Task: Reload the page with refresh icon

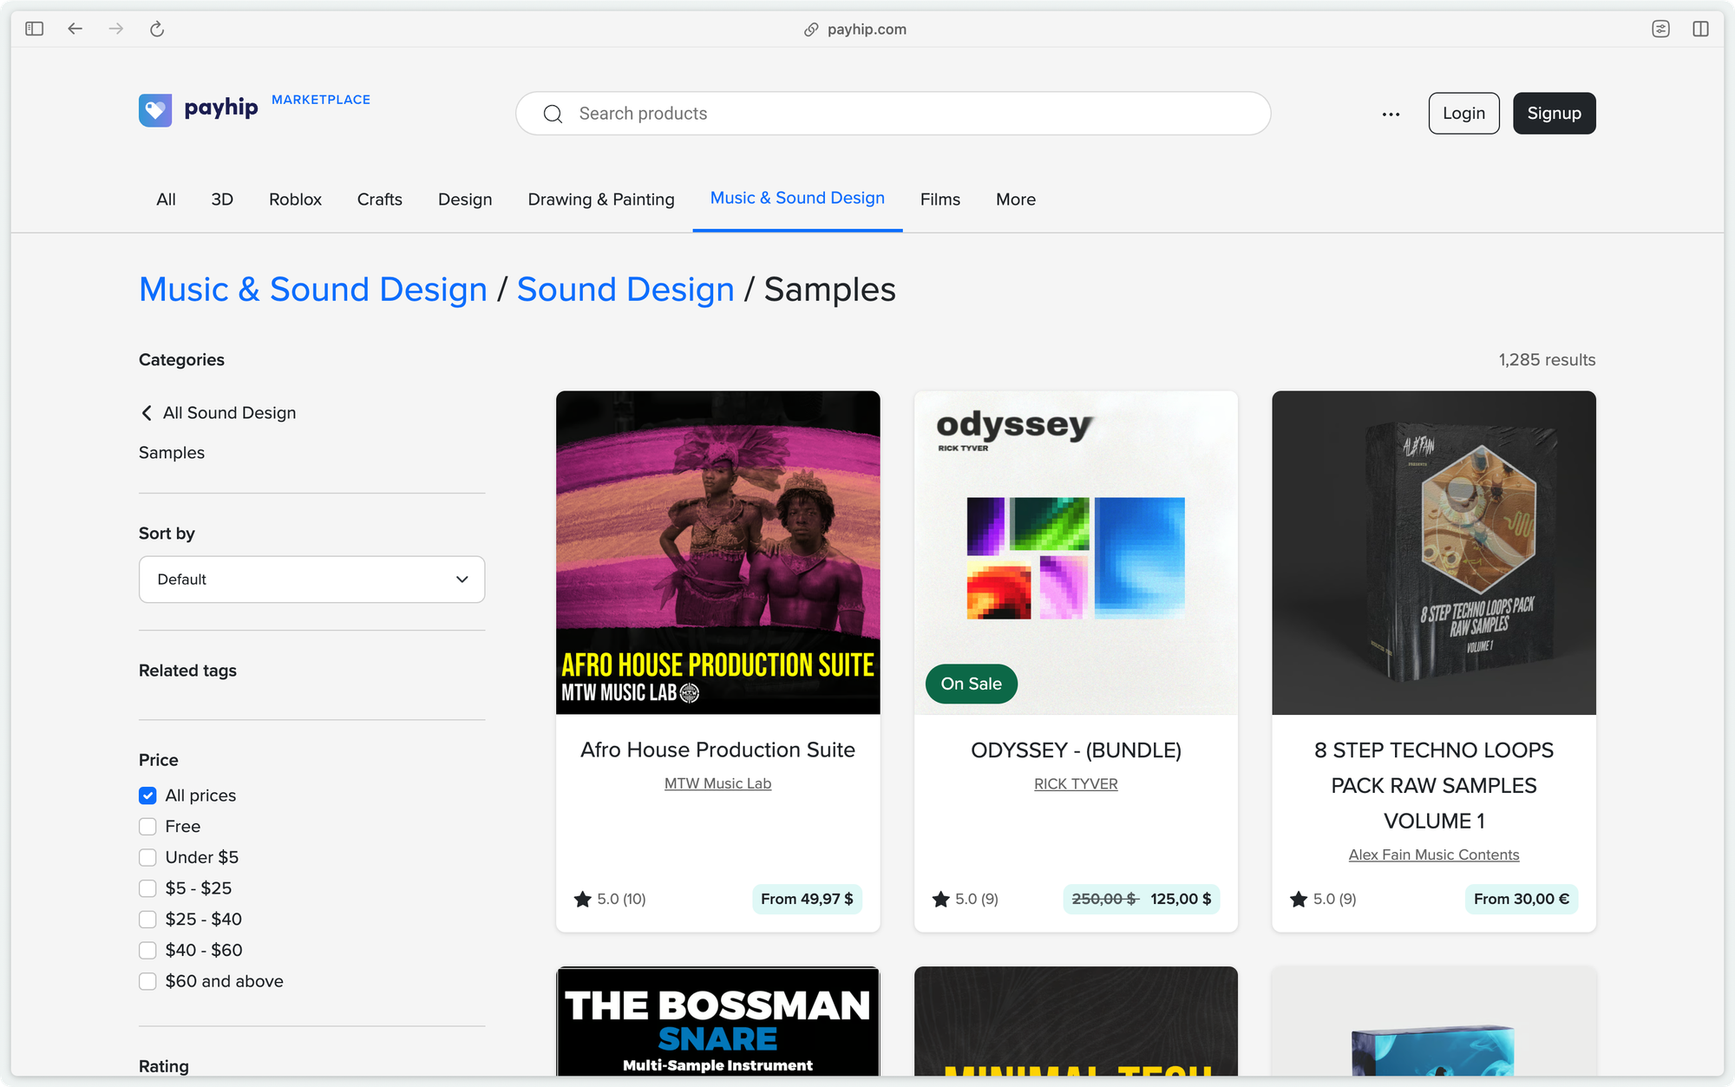Action: pyautogui.click(x=157, y=29)
